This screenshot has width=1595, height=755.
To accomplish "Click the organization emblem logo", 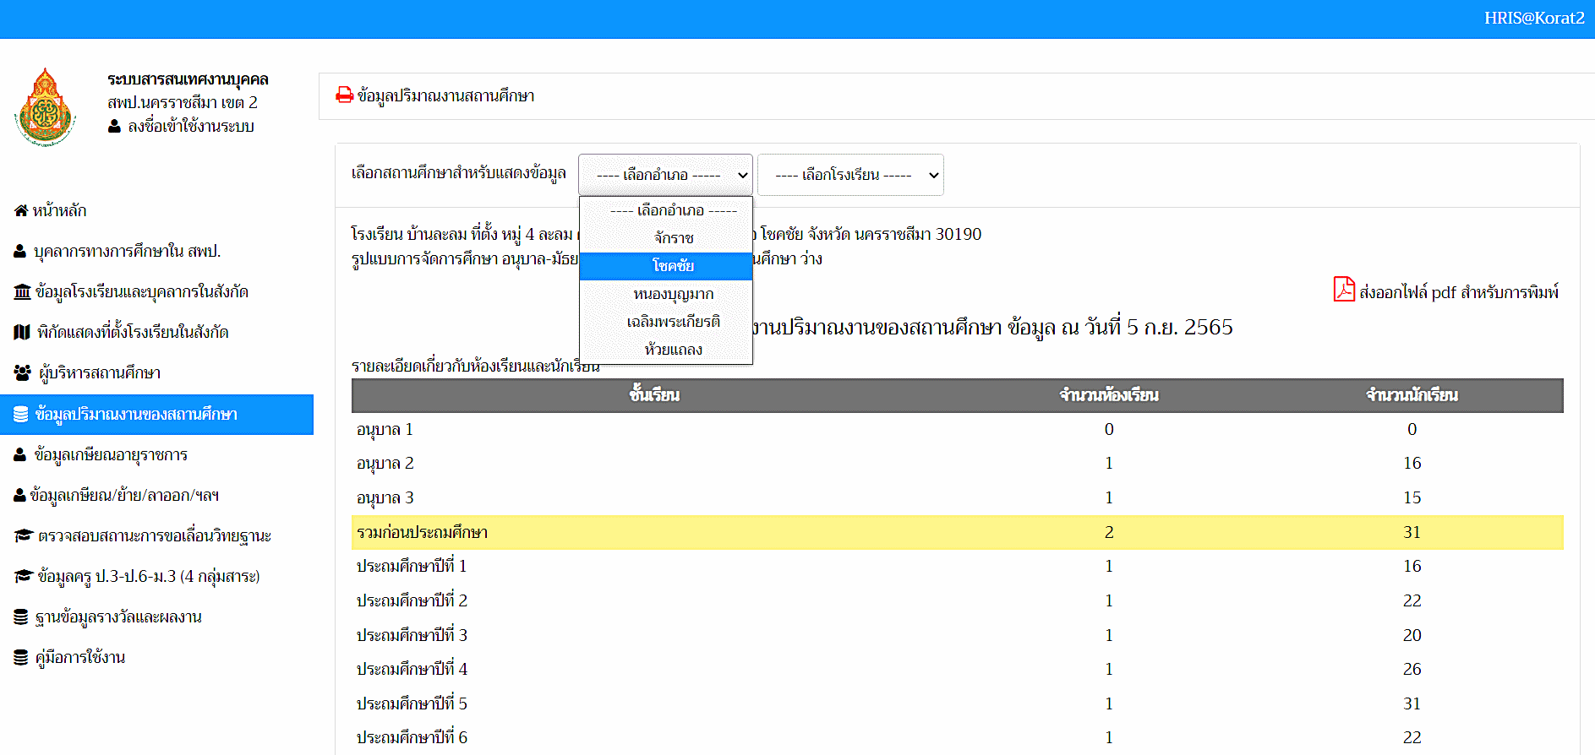I will [x=46, y=107].
